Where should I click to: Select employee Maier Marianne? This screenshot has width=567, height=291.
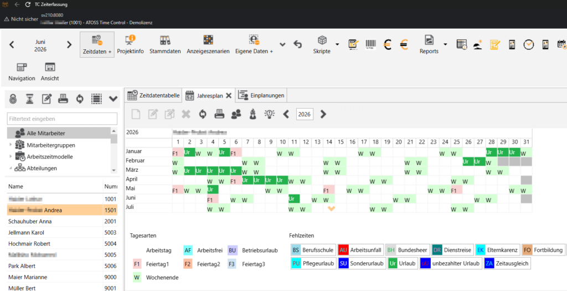point(62,277)
